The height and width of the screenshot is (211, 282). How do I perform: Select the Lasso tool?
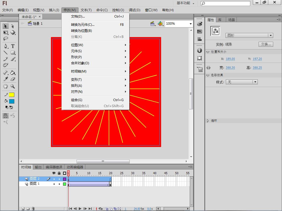click(6, 39)
